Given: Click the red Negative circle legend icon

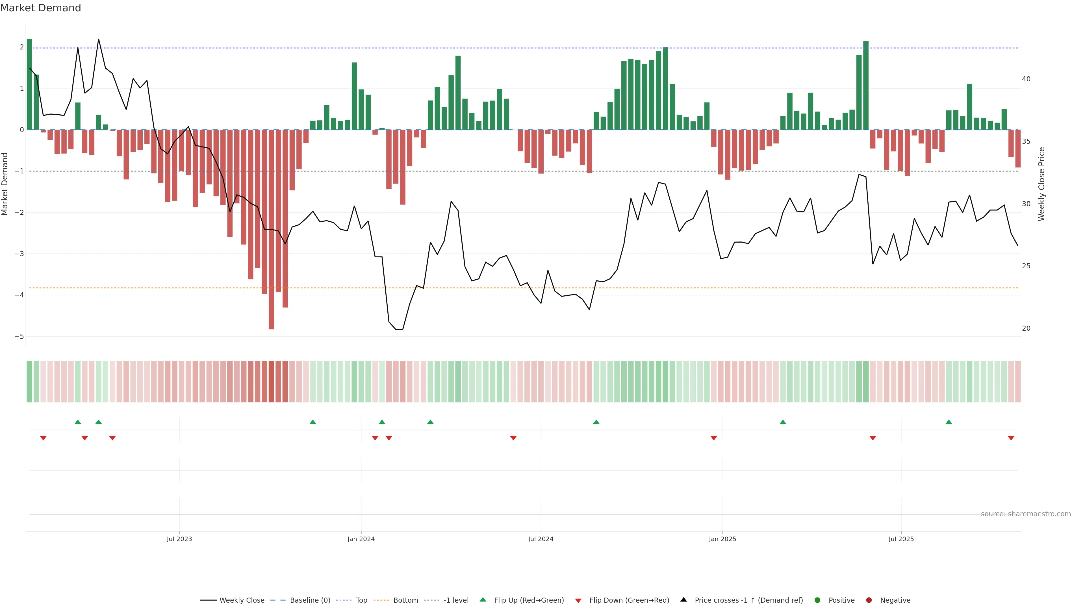Looking at the screenshot, I should pyautogui.click(x=869, y=600).
